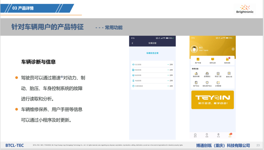The image size is (264, 150).
Task: Open the settings gear on profile header
Action: 233,49
